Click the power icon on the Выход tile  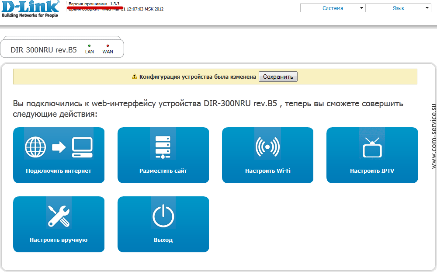click(163, 216)
